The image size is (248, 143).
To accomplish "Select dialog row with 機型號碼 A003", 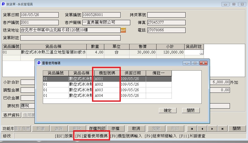I will (x=107, y=90).
